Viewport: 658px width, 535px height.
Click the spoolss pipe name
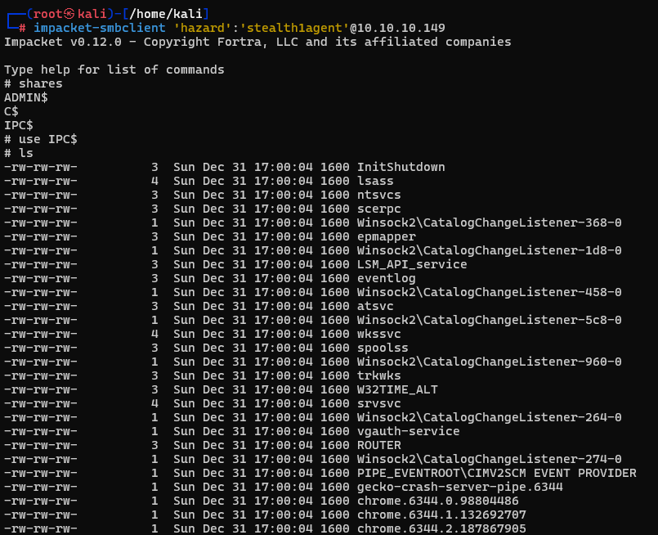[383, 348]
